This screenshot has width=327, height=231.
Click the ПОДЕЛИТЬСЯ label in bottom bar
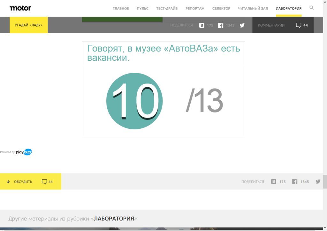click(253, 182)
